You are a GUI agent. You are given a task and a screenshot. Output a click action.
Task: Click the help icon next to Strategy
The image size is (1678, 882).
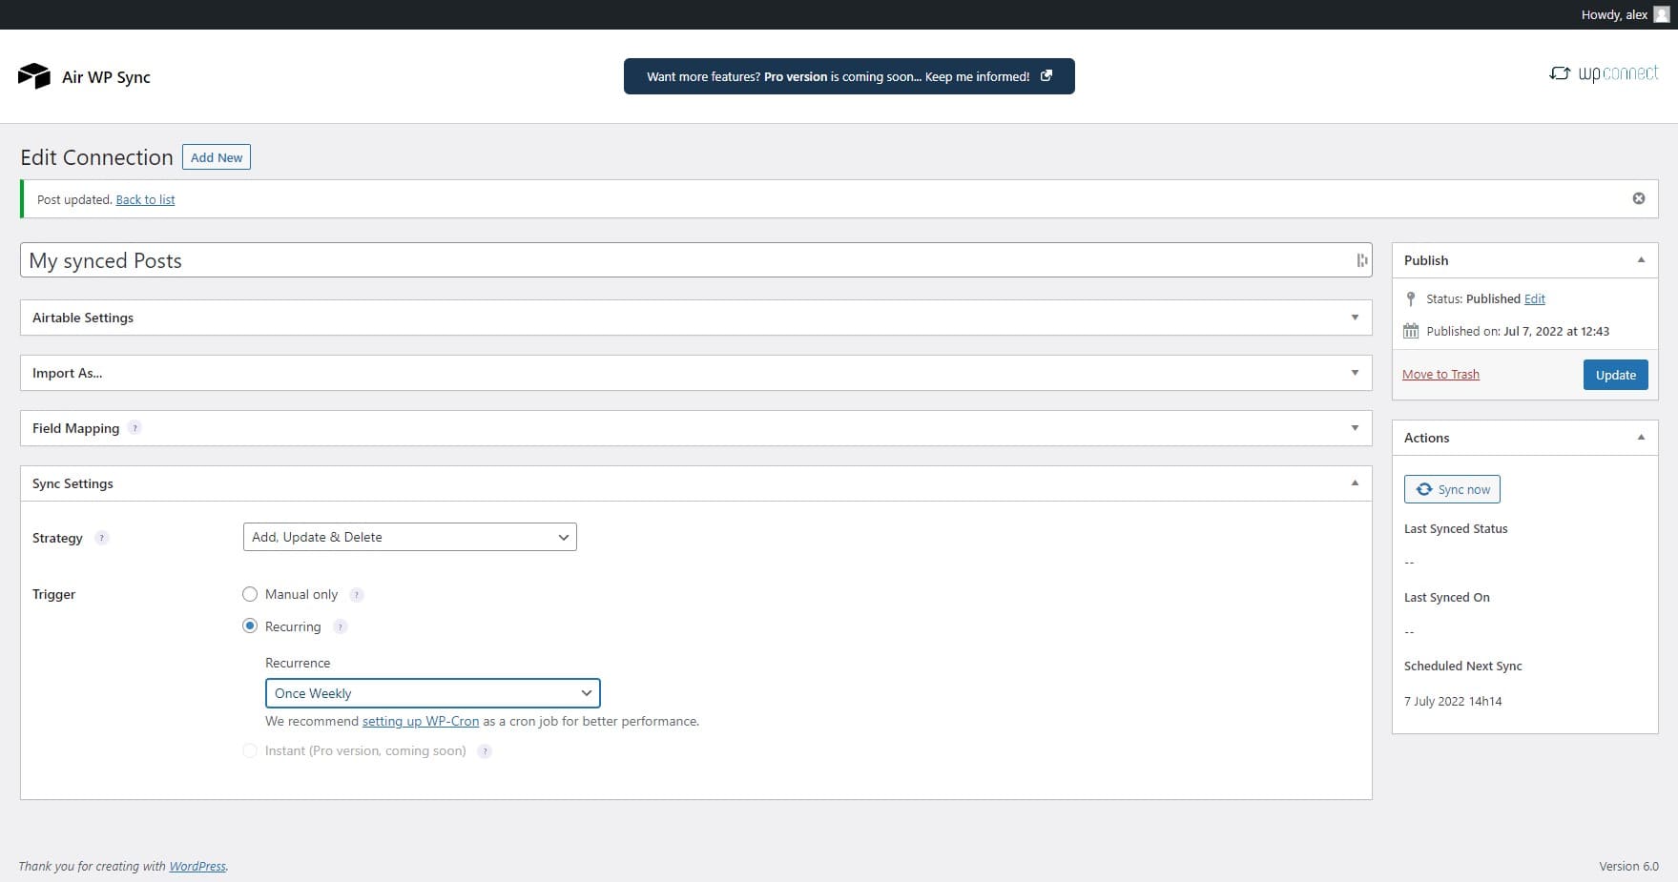point(102,538)
